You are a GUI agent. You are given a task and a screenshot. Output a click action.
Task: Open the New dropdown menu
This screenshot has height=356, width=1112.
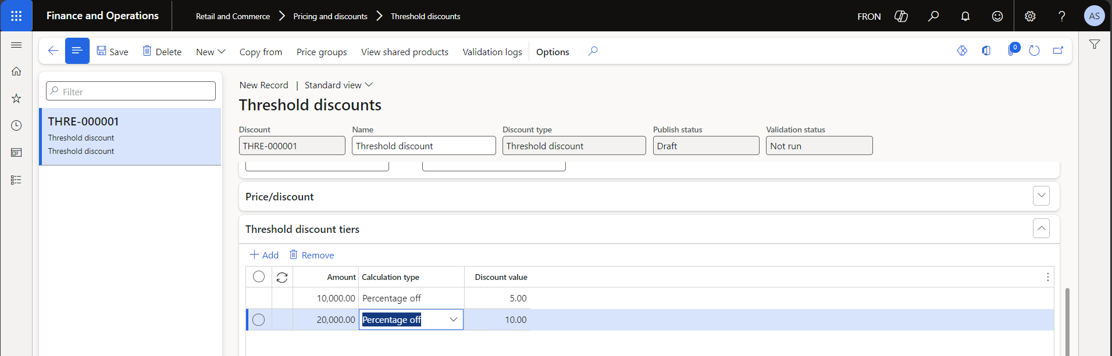[211, 52]
